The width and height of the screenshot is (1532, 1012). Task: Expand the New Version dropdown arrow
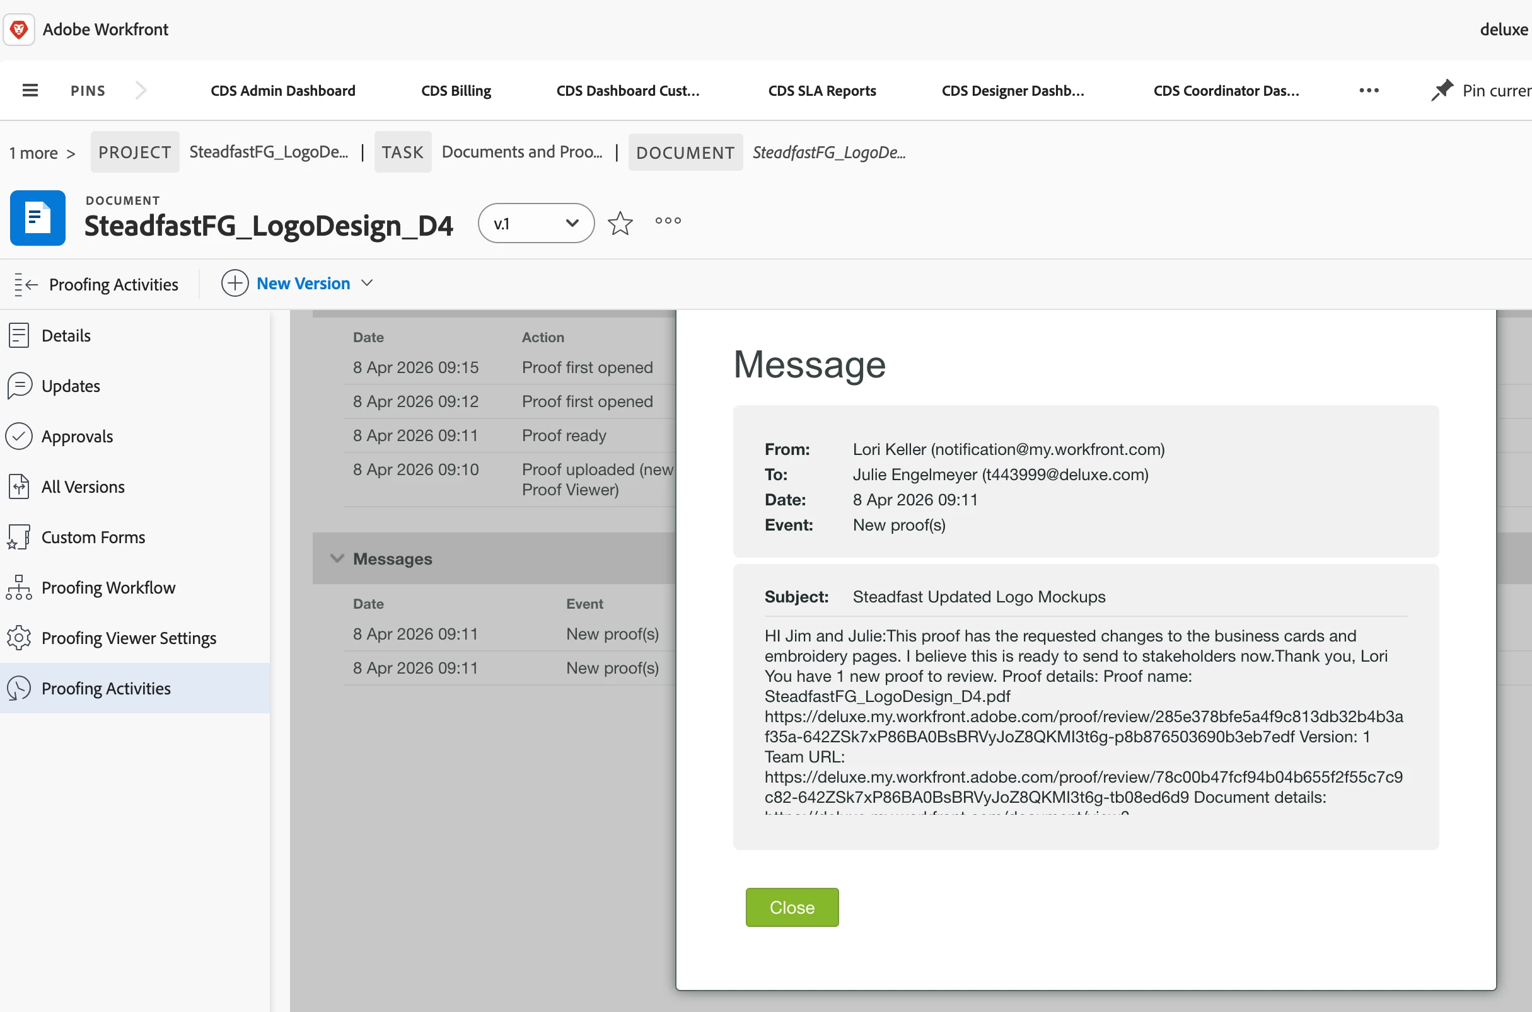pos(368,284)
